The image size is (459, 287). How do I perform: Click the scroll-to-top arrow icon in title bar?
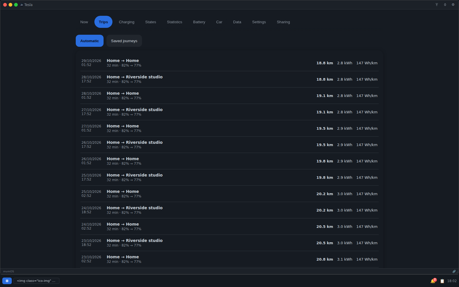(437, 5)
